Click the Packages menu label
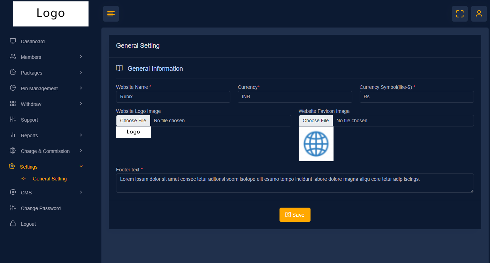Screen dimensions: 490x263 click(31, 73)
